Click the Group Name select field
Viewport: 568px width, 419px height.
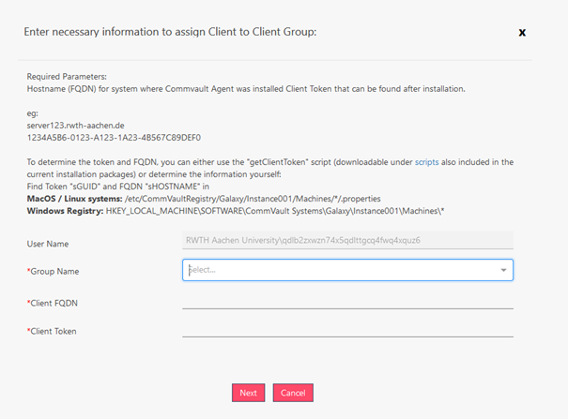pyautogui.click(x=338, y=270)
